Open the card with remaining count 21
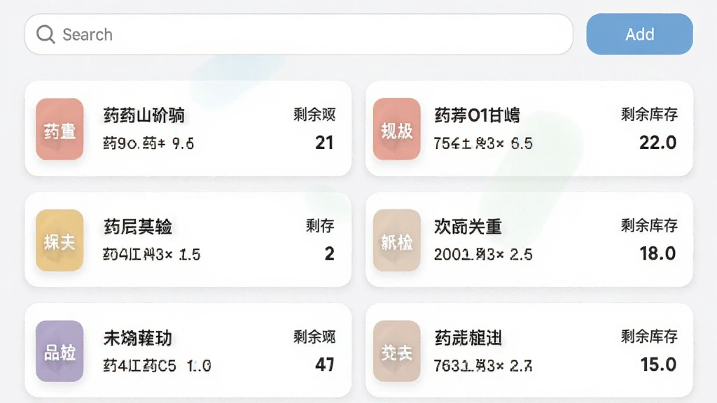The image size is (717, 403). [188, 129]
